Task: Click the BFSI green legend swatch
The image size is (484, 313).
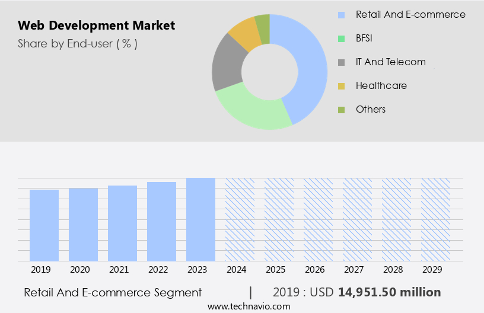Action: (x=341, y=39)
